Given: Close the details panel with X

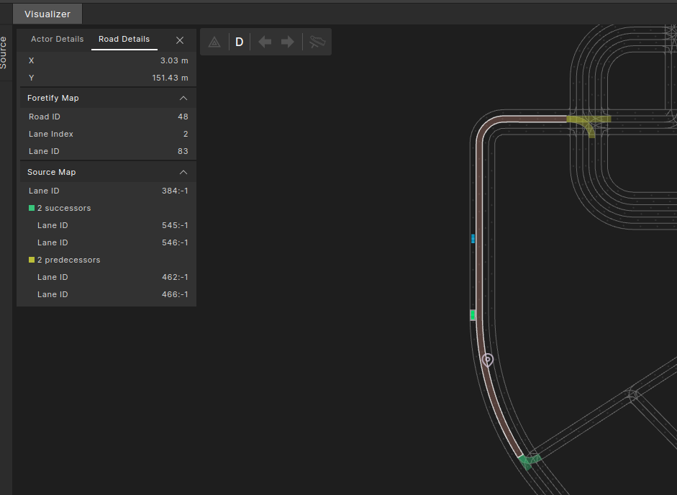Looking at the screenshot, I should [x=180, y=40].
